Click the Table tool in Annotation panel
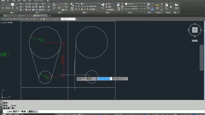The height and width of the screenshot is (115, 205). (x=65, y=10)
